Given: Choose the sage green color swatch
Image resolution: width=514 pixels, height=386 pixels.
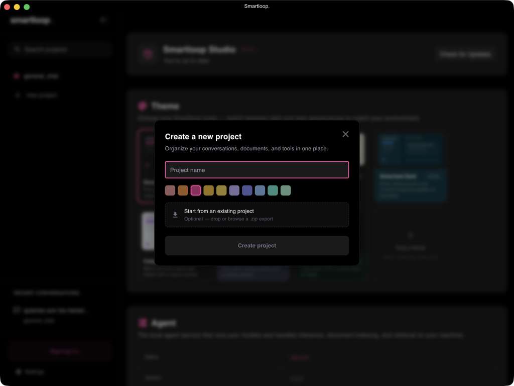Looking at the screenshot, I should 286,190.
